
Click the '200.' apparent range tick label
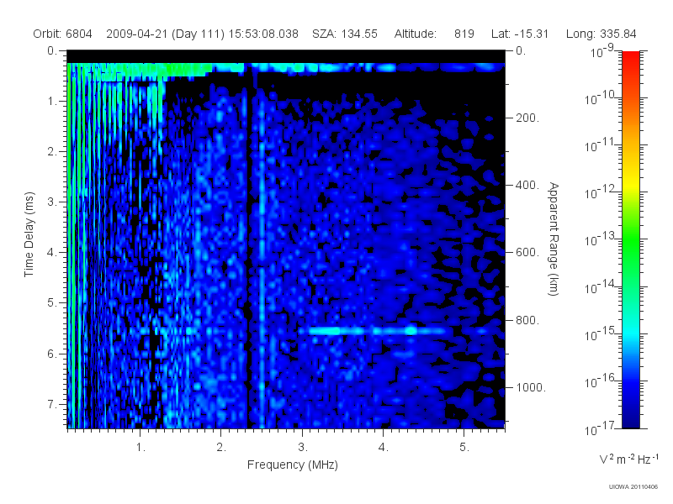(x=527, y=118)
